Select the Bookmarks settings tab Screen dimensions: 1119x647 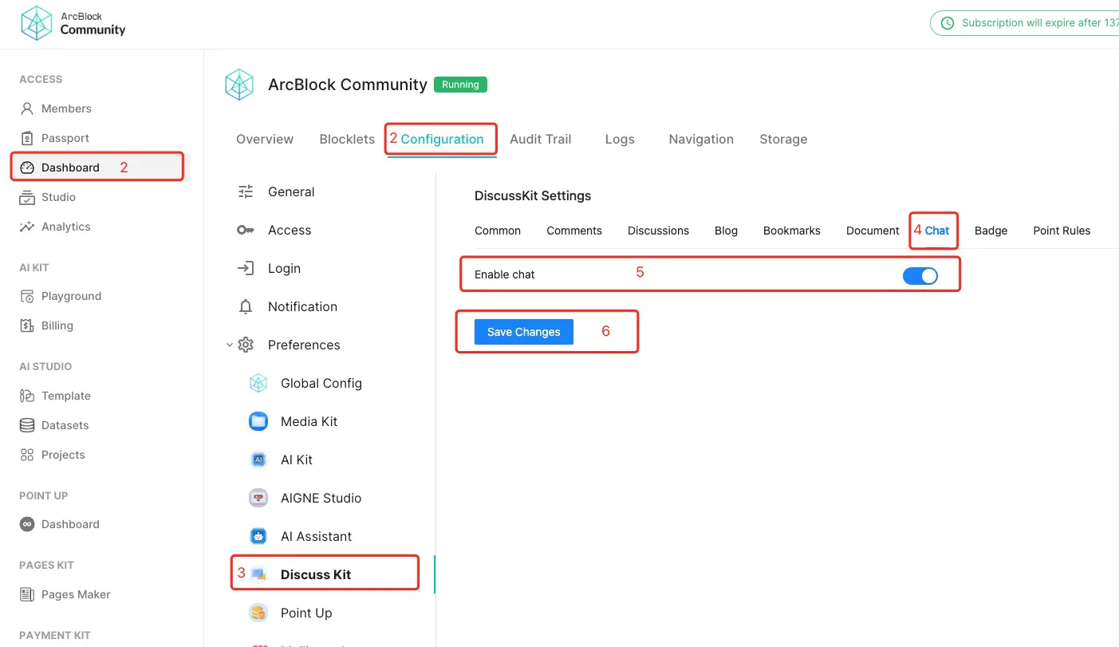click(792, 231)
